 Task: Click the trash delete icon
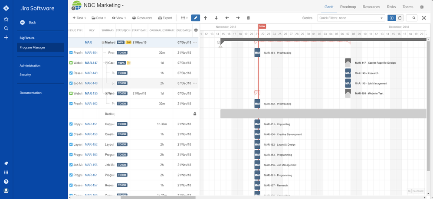point(248,18)
